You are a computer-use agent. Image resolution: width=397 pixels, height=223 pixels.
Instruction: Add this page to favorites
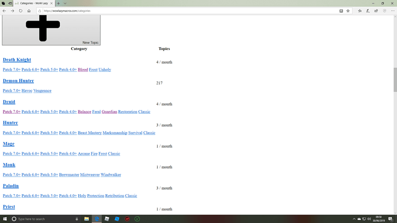(x=348, y=11)
